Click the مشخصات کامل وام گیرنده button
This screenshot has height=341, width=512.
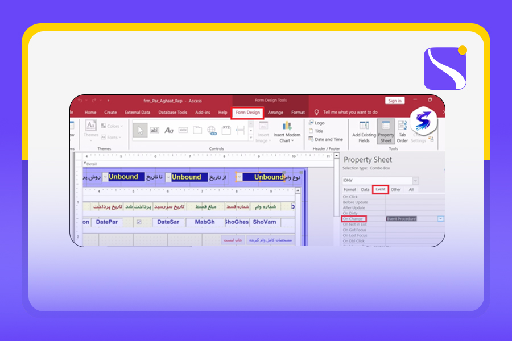click(270, 240)
